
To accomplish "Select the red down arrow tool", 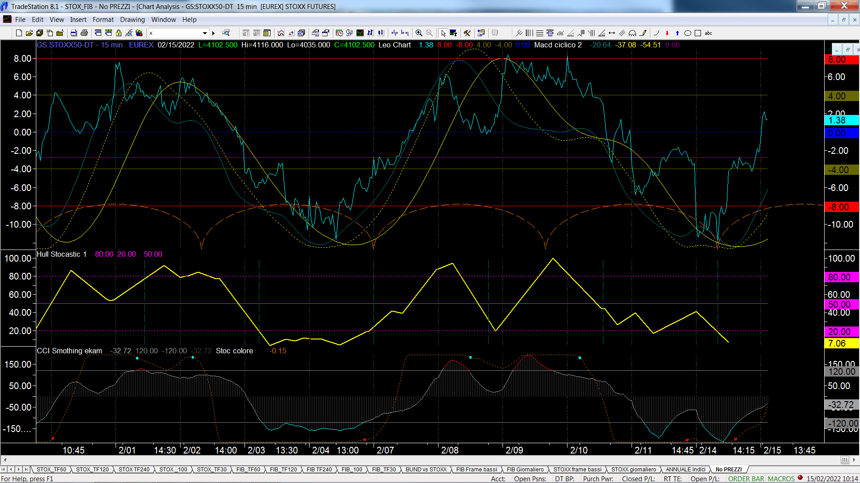I will 667,33.
